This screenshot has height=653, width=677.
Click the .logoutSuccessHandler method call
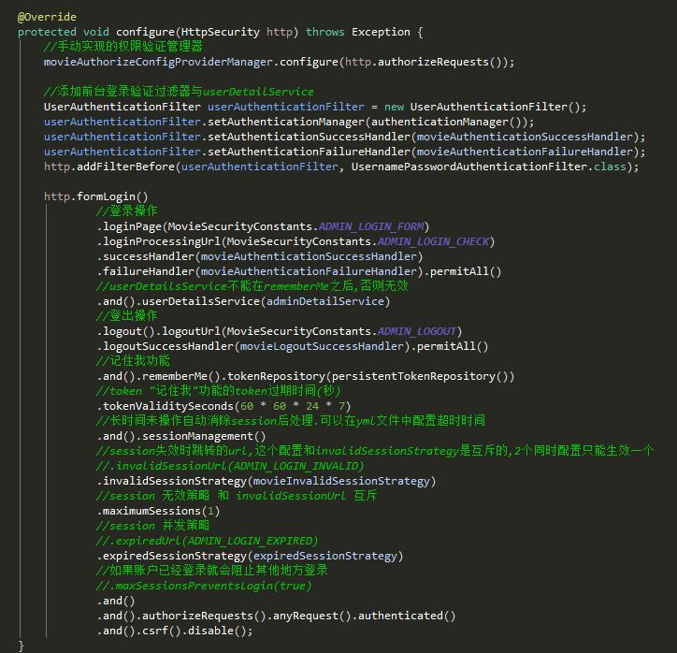tap(166, 346)
